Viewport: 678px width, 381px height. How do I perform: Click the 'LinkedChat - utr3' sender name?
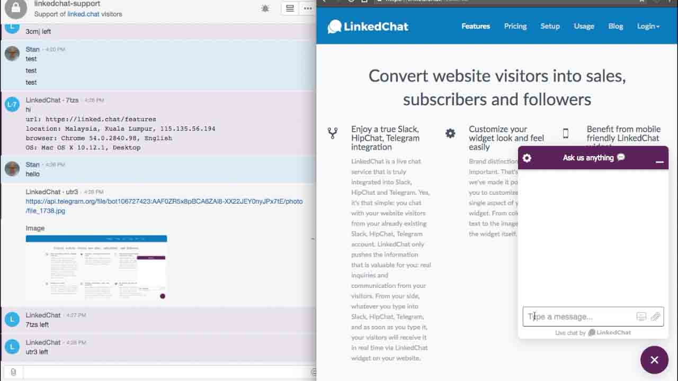click(x=52, y=192)
